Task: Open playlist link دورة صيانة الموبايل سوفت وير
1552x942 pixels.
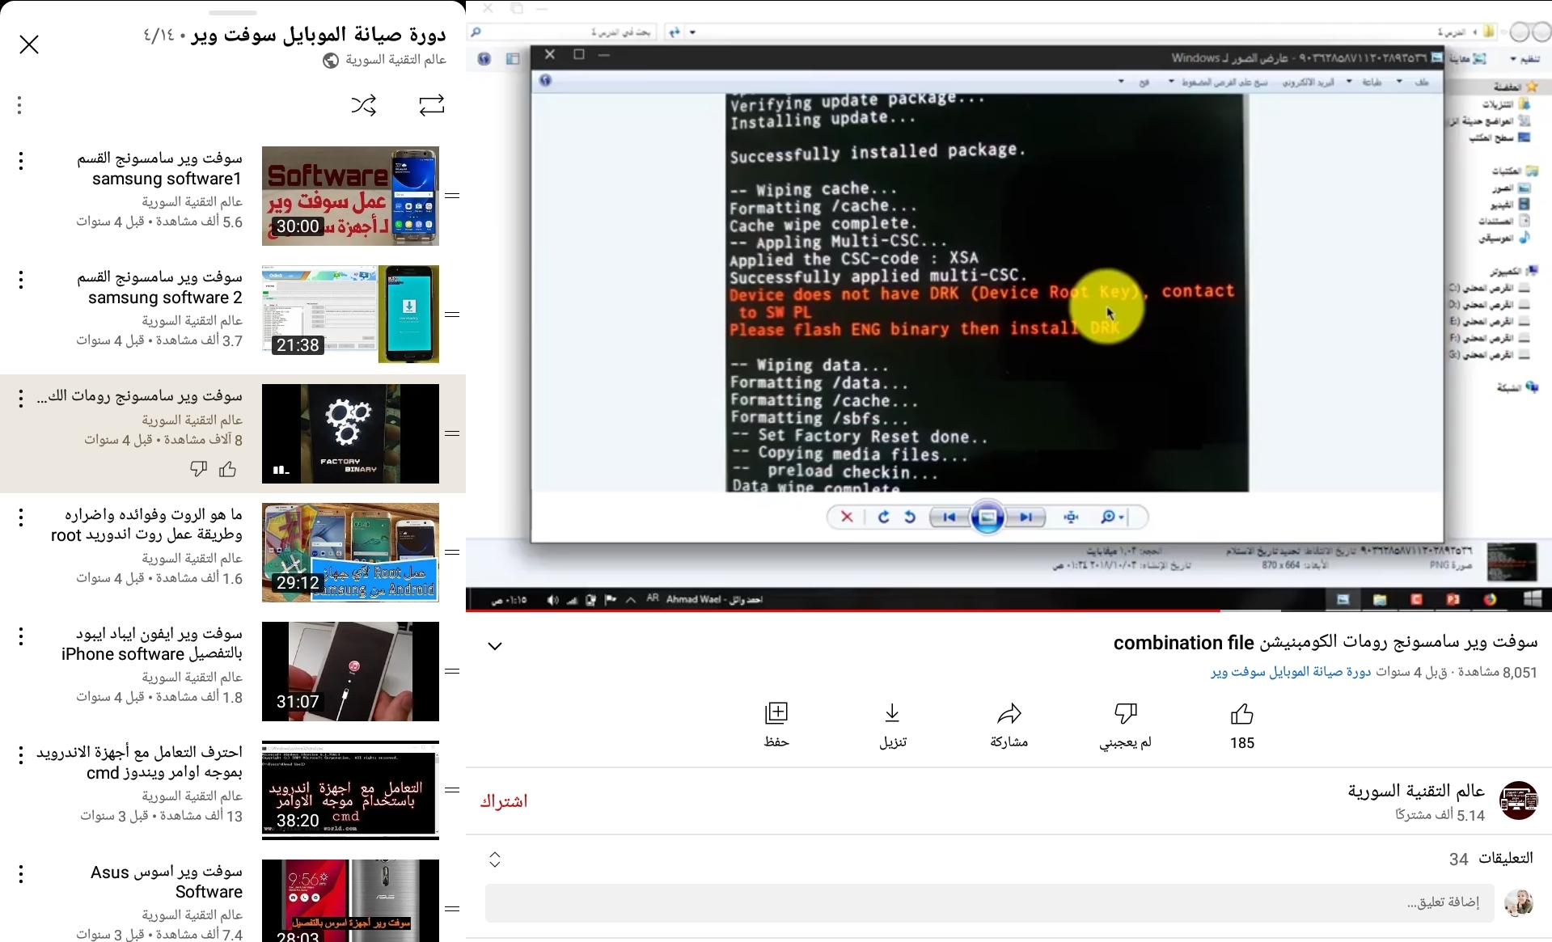Action: pyautogui.click(x=1291, y=672)
